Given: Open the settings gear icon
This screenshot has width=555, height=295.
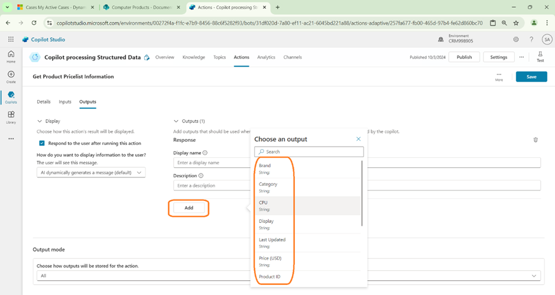Looking at the screenshot, I should [x=516, y=40].
